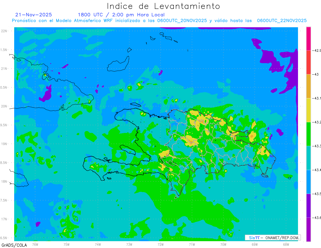Screen dimensions: 321x248
Task: Click the '73W' longitude axis label
Action: coord(129,244)
